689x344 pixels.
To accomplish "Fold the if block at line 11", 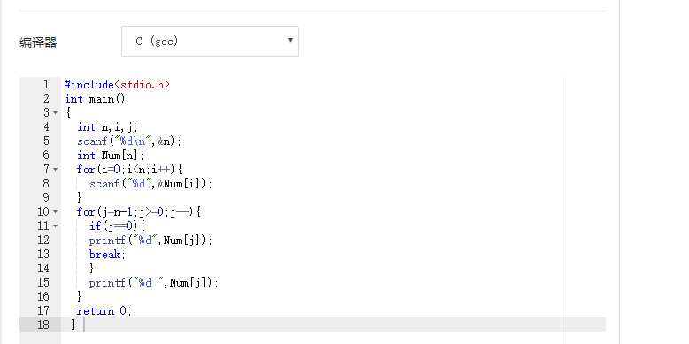I will [56, 226].
